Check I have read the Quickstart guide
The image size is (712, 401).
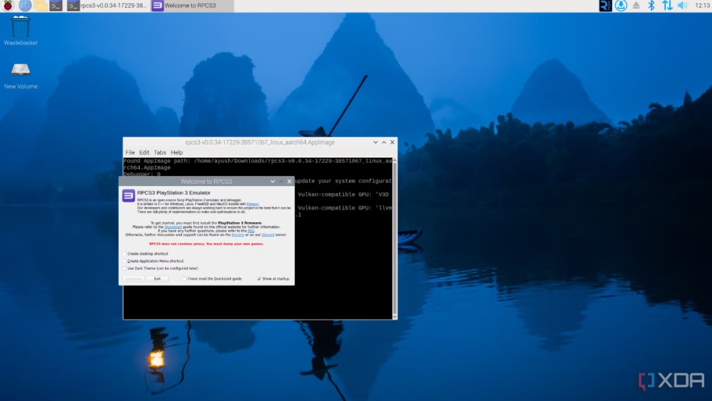pyautogui.click(x=185, y=279)
